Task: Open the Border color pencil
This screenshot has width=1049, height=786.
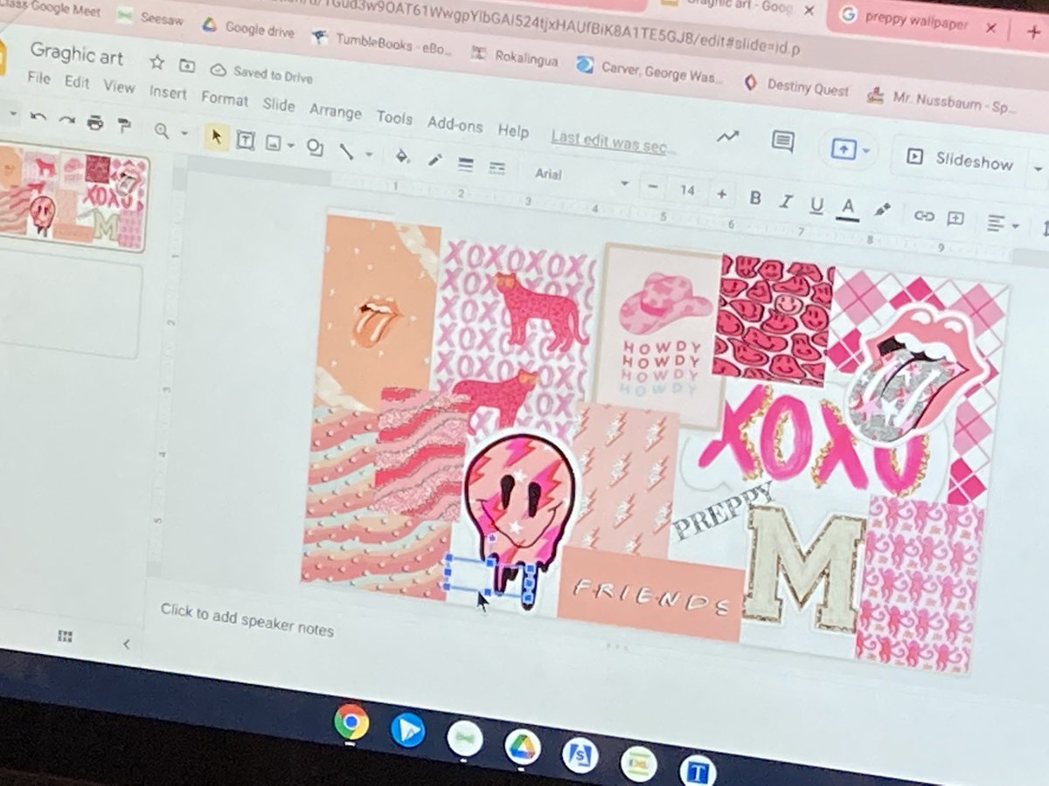Action: [x=434, y=160]
